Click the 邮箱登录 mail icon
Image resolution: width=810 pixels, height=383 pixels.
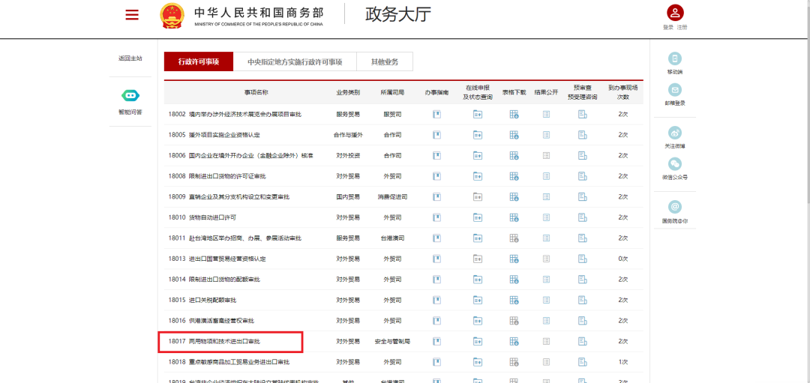tap(675, 90)
